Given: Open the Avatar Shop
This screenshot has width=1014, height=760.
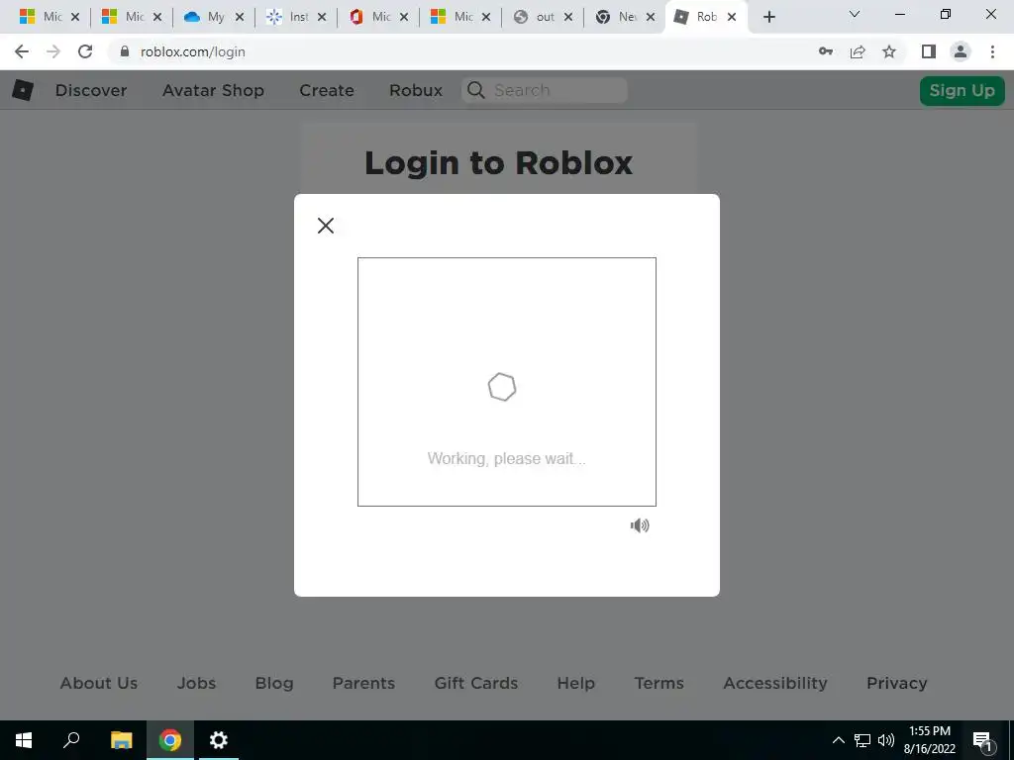Looking at the screenshot, I should click(x=213, y=90).
